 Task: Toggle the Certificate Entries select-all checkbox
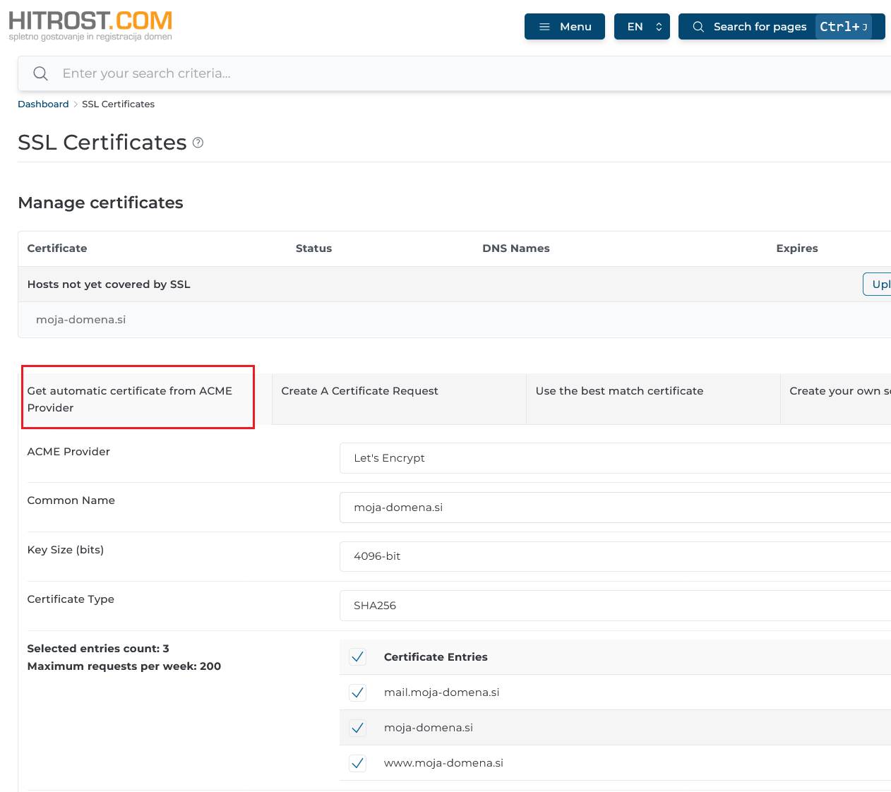[x=358, y=657]
